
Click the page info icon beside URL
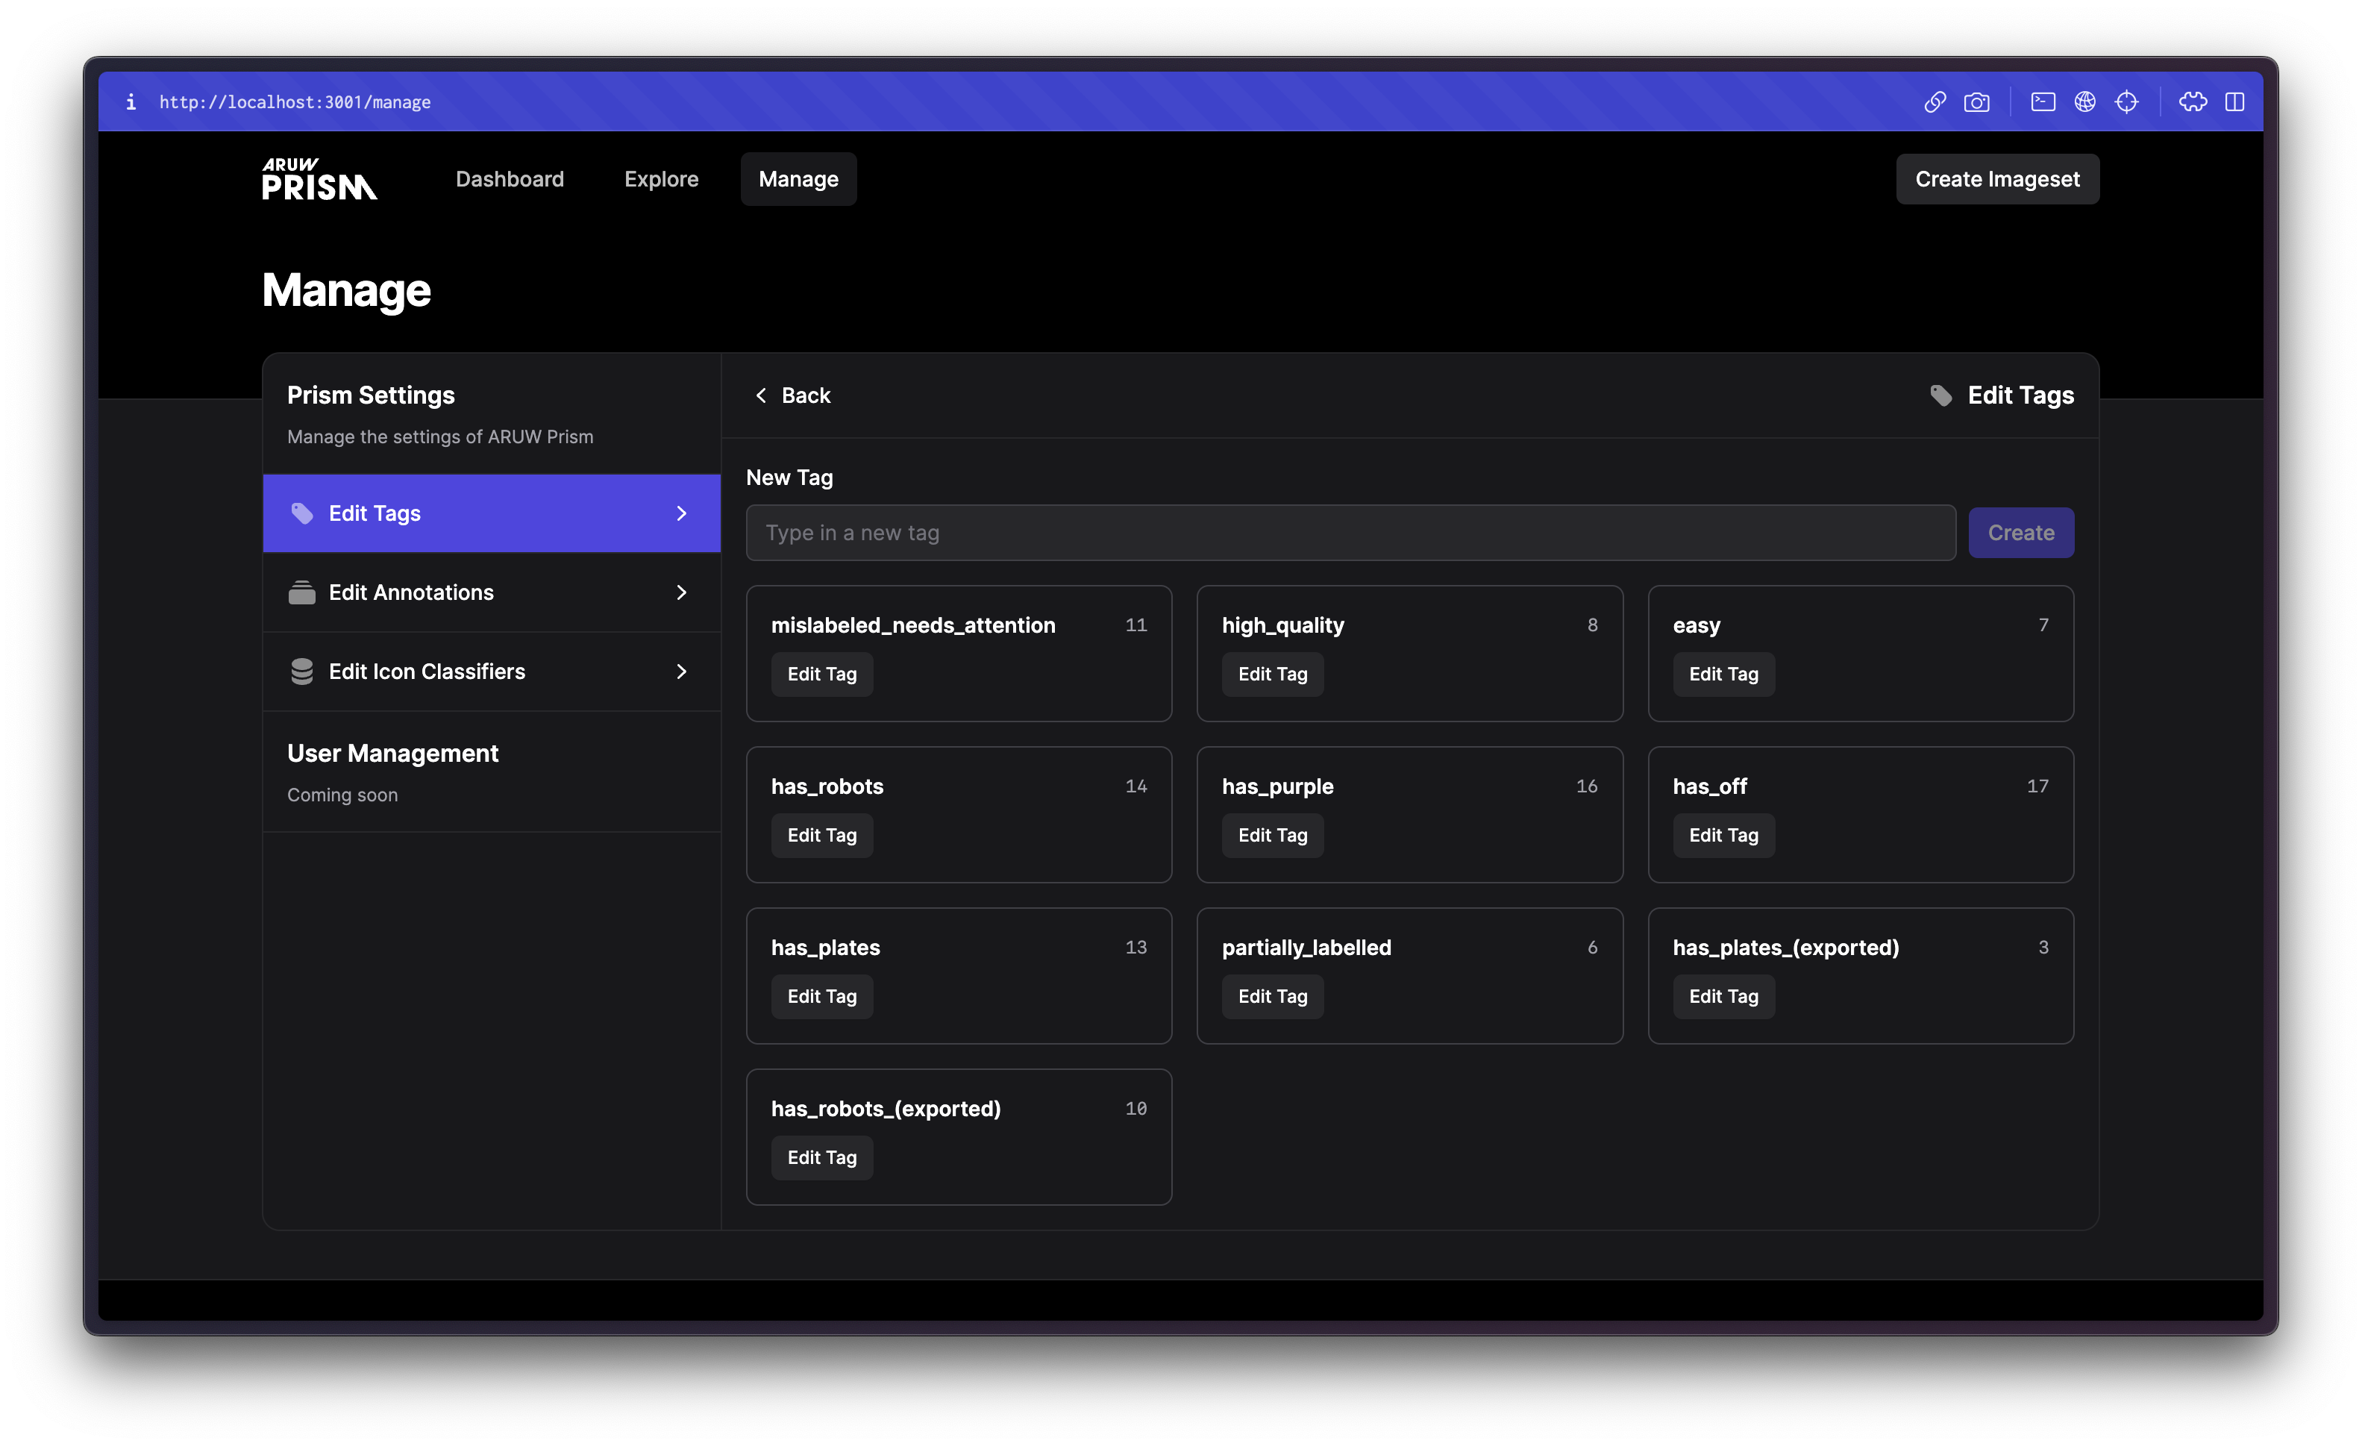131,101
